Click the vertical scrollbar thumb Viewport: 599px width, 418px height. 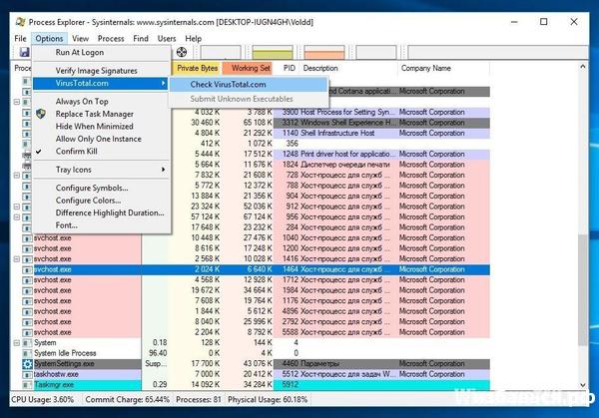point(583,290)
